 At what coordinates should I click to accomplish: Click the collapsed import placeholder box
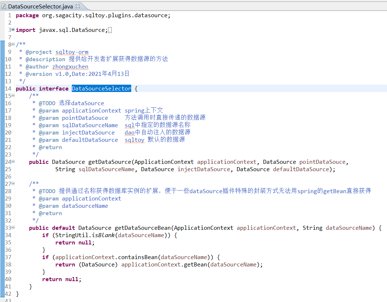(110, 30)
